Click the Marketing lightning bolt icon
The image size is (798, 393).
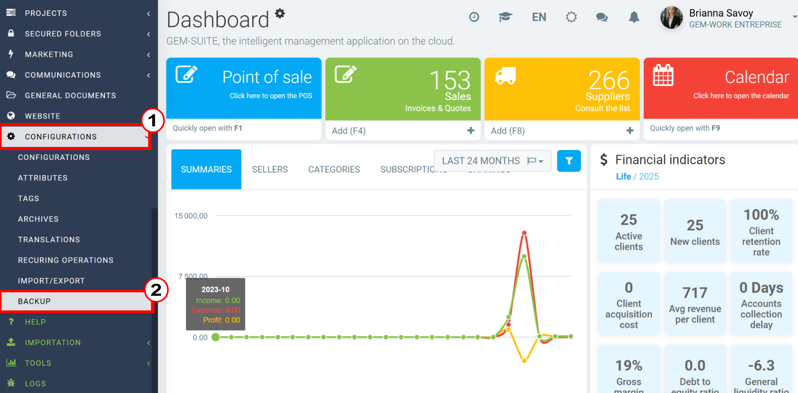point(11,54)
